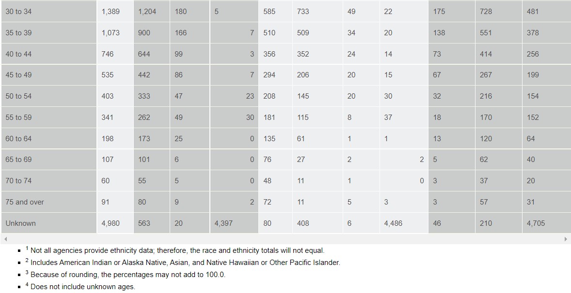Click the '55 to 59' row label
The image size is (571, 293).
[49, 117]
